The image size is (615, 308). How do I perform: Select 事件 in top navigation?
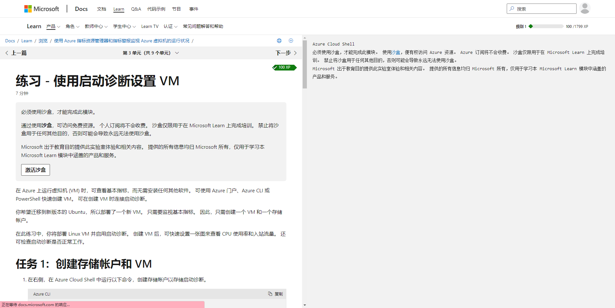click(194, 9)
